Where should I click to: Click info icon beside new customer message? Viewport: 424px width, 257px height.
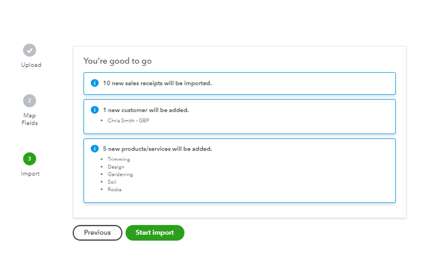(x=95, y=110)
